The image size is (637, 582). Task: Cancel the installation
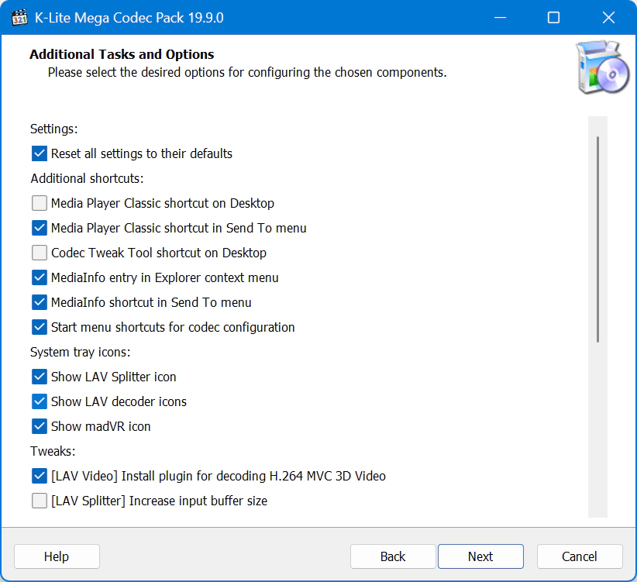click(x=580, y=556)
